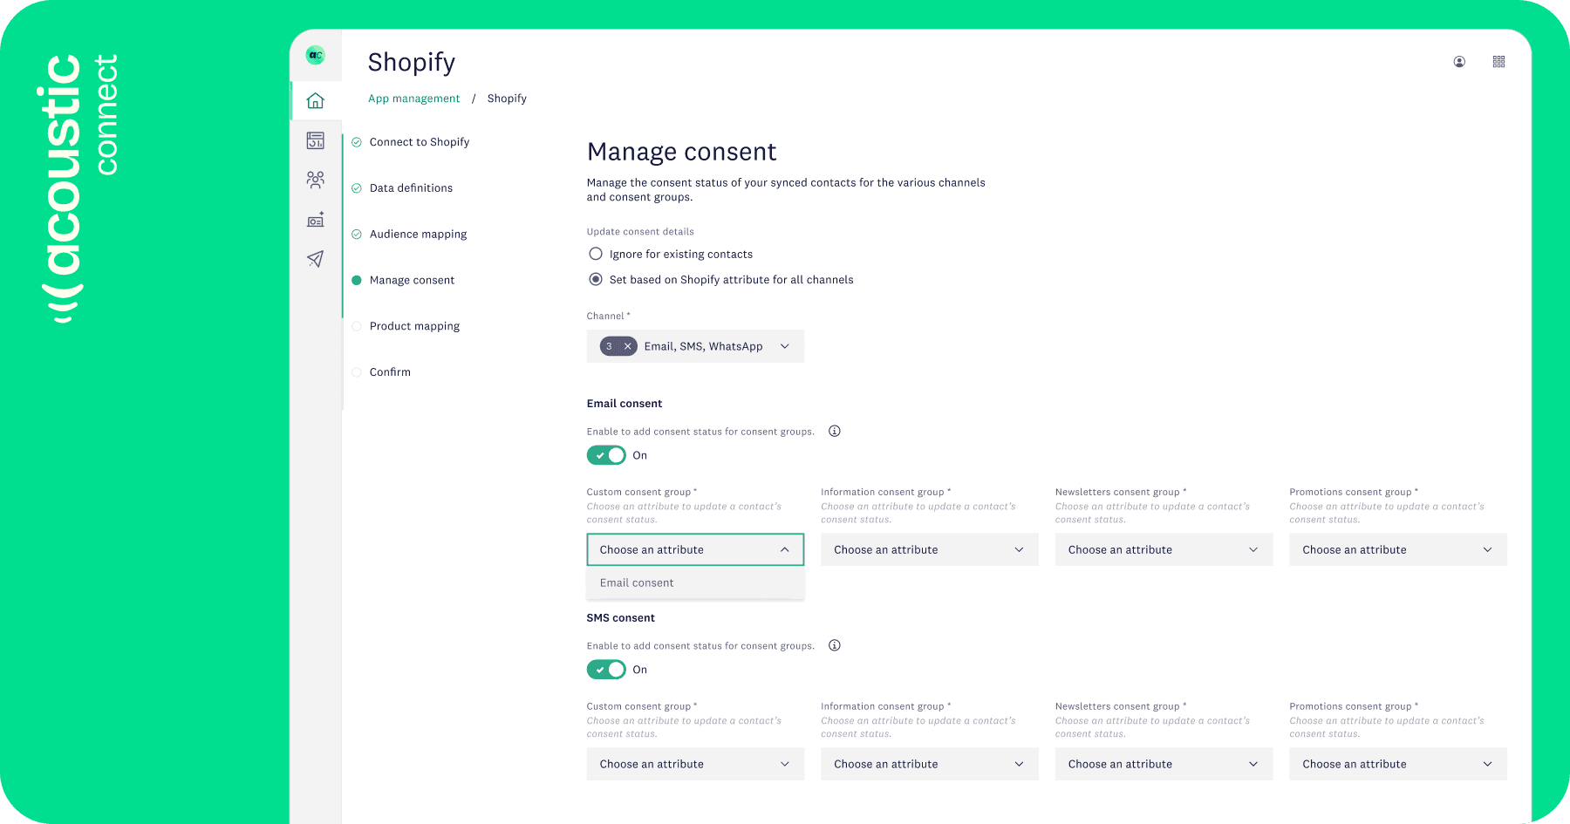This screenshot has width=1570, height=824.
Task: Open the Home page from the sidebar
Action: point(315,100)
